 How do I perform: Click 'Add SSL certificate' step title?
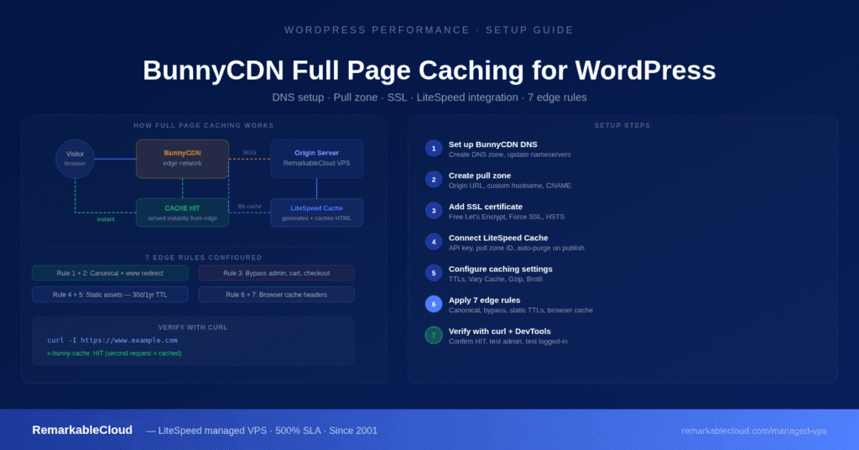[x=486, y=207]
